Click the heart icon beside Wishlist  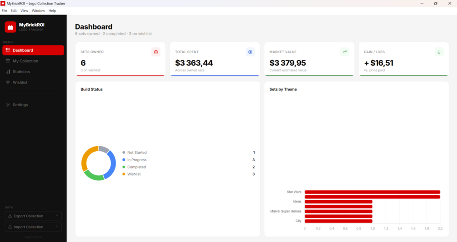coord(8,82)
